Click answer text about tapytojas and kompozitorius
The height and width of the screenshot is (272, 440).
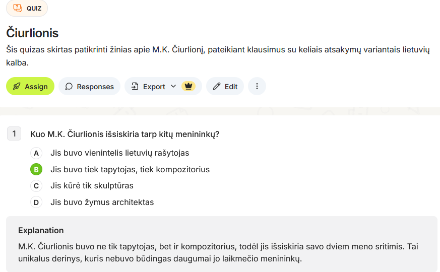point(130,169)
